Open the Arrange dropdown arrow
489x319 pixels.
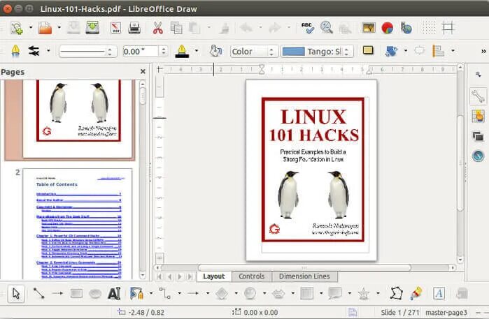tap(406, 51)
